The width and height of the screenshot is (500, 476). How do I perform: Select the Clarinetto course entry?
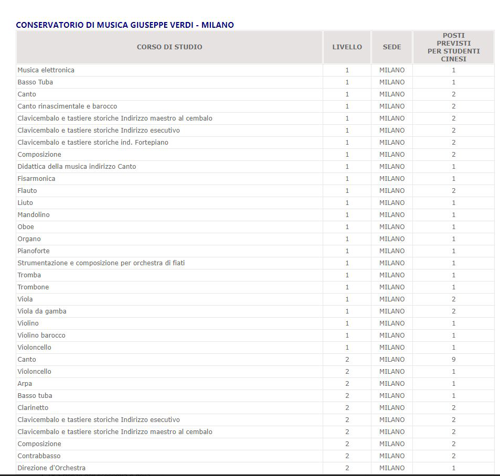(33, 408)
